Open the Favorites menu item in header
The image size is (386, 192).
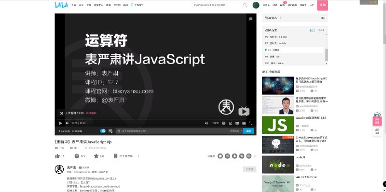click(303, 5)
